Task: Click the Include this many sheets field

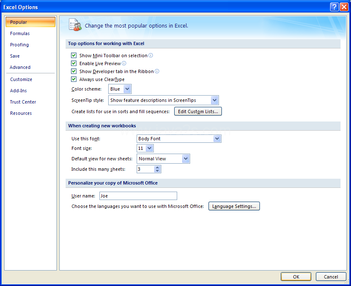Action: [146, 169]
